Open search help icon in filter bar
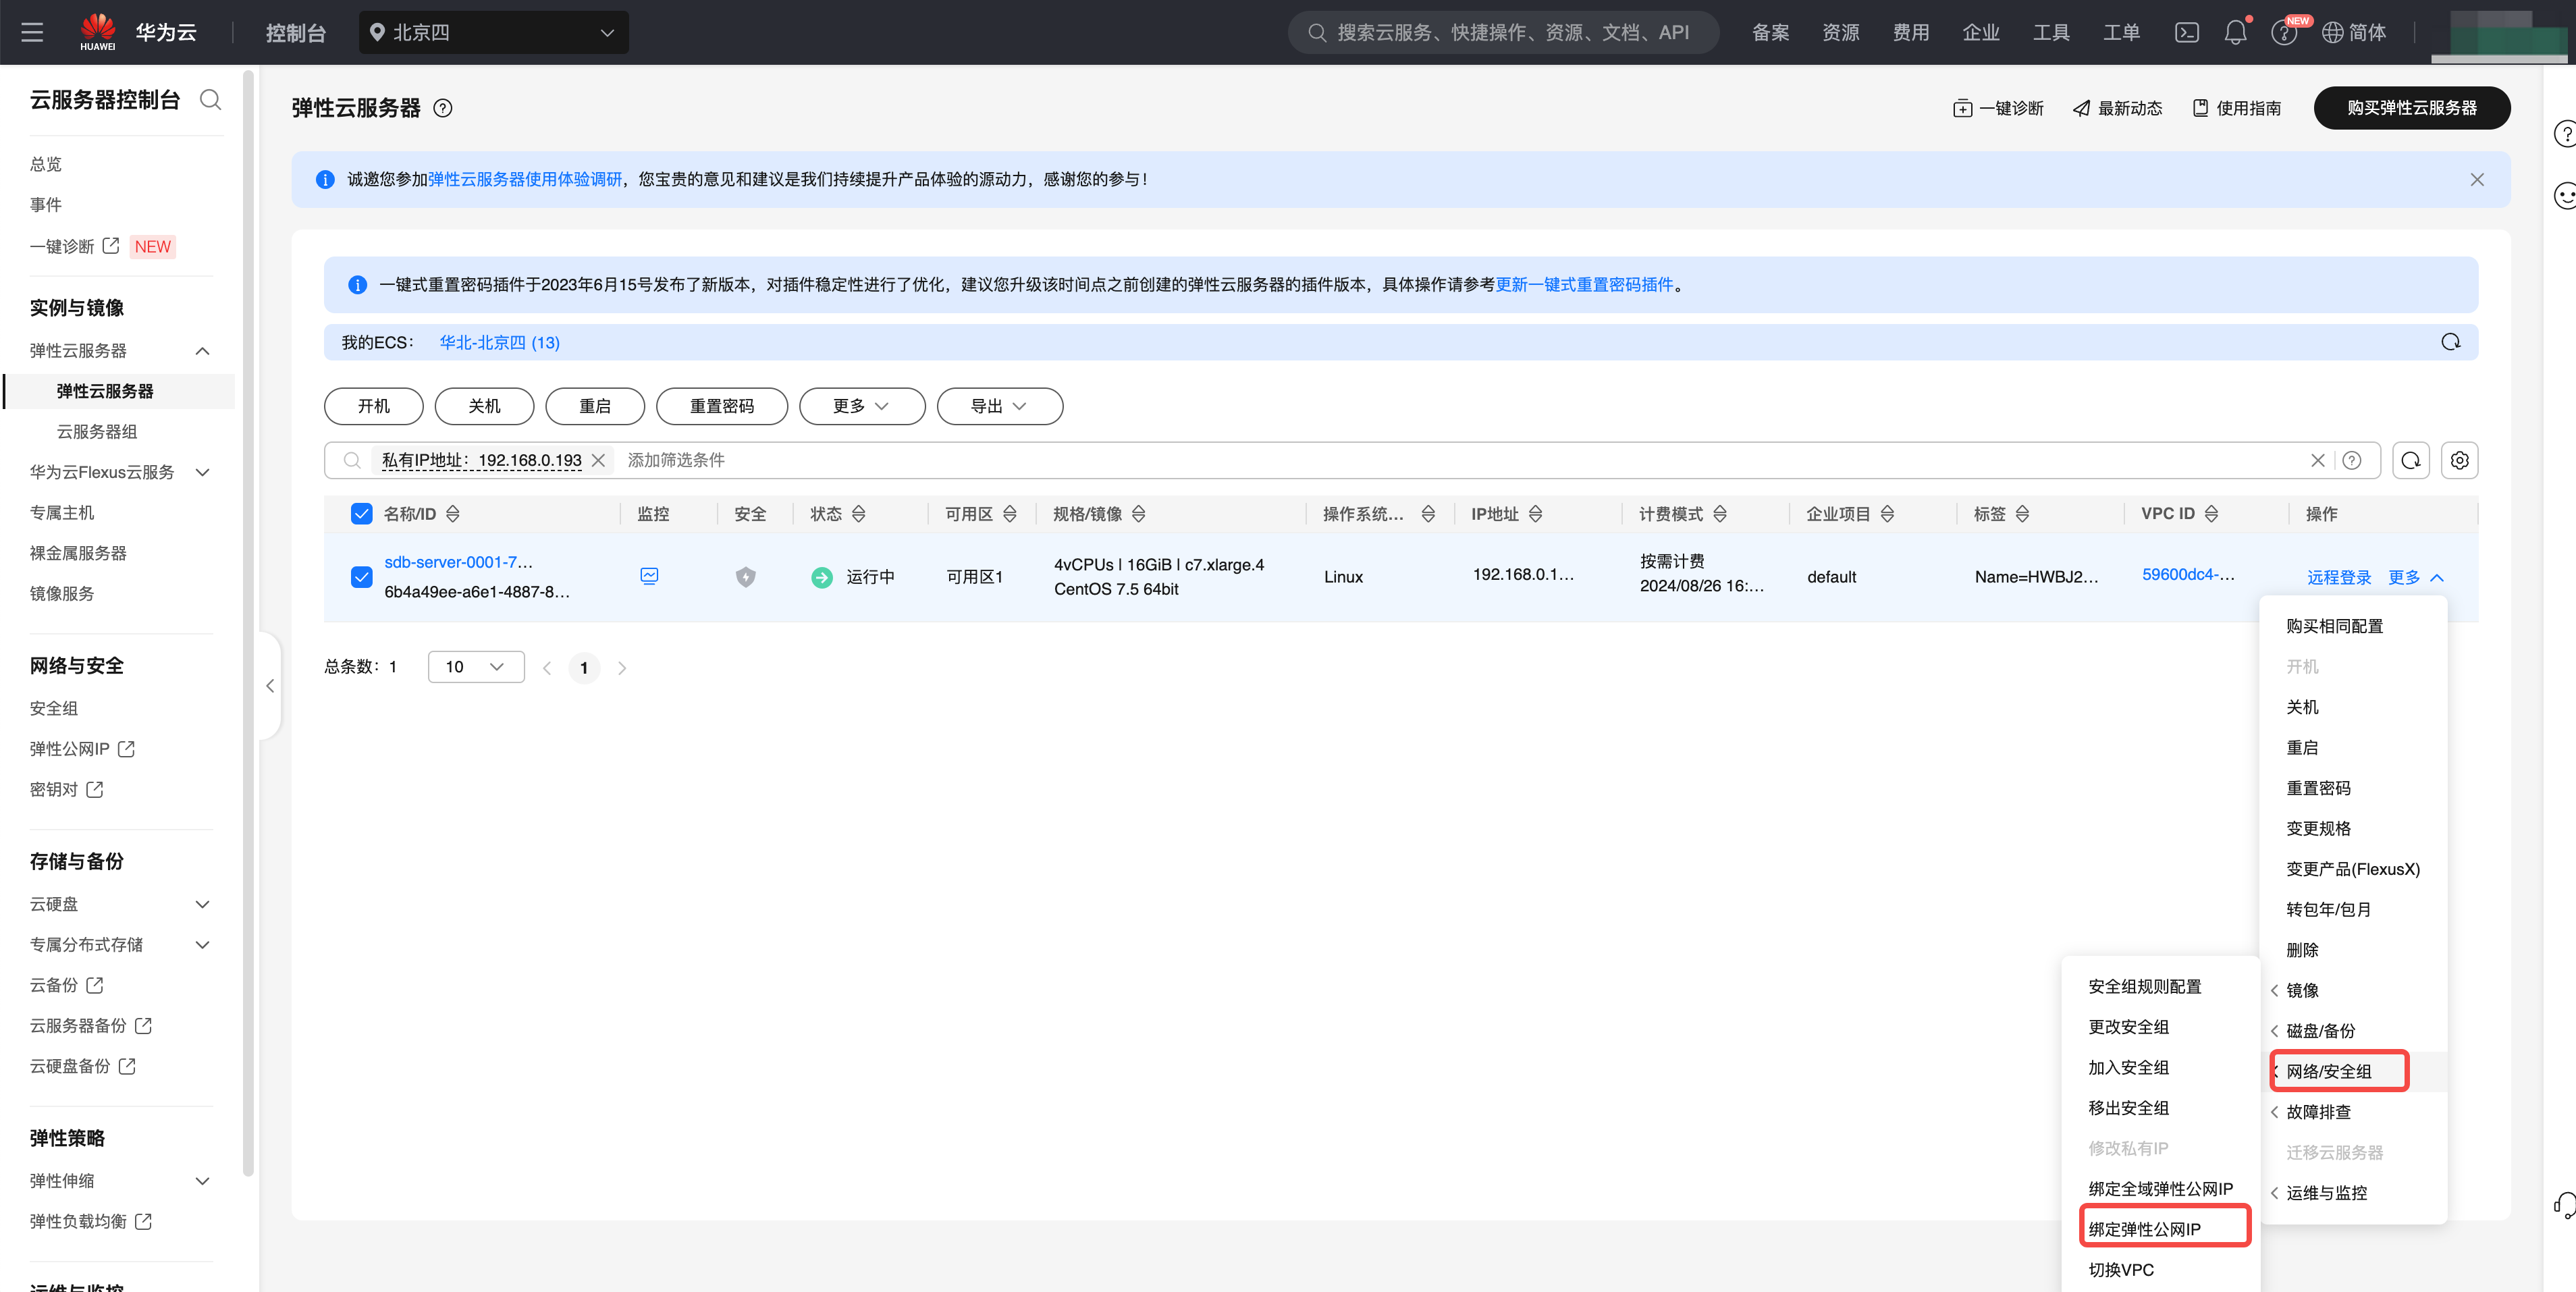 point(2352,460)
